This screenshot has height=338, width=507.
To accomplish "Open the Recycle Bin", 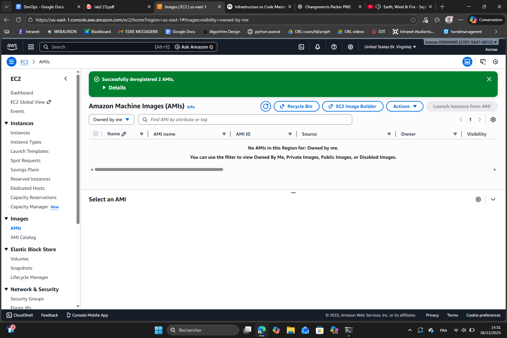I will [296, 106].
